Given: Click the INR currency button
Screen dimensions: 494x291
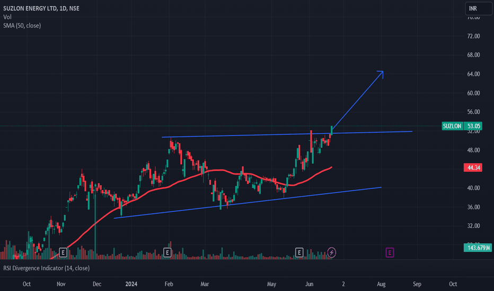Looking at the screenshot, I should point(478,8).
